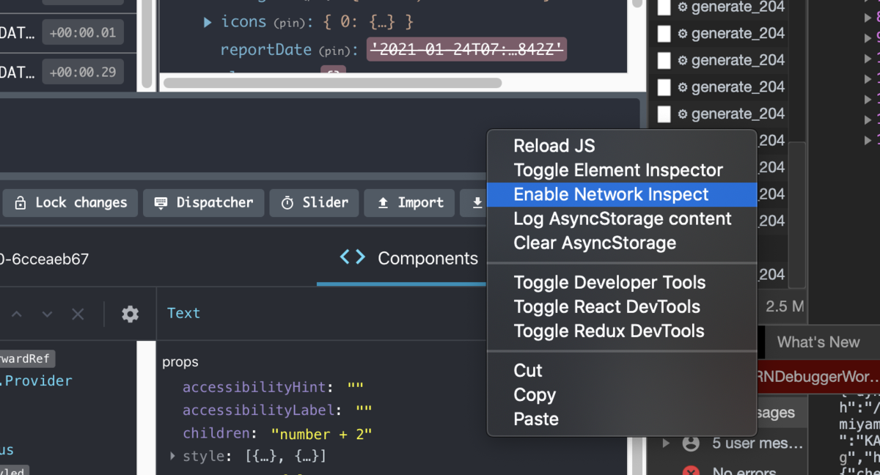Viewport: 880px width, 475px height.
Task: Click the Components tab angle-brackets icon
Action: [x=352, y=257]
